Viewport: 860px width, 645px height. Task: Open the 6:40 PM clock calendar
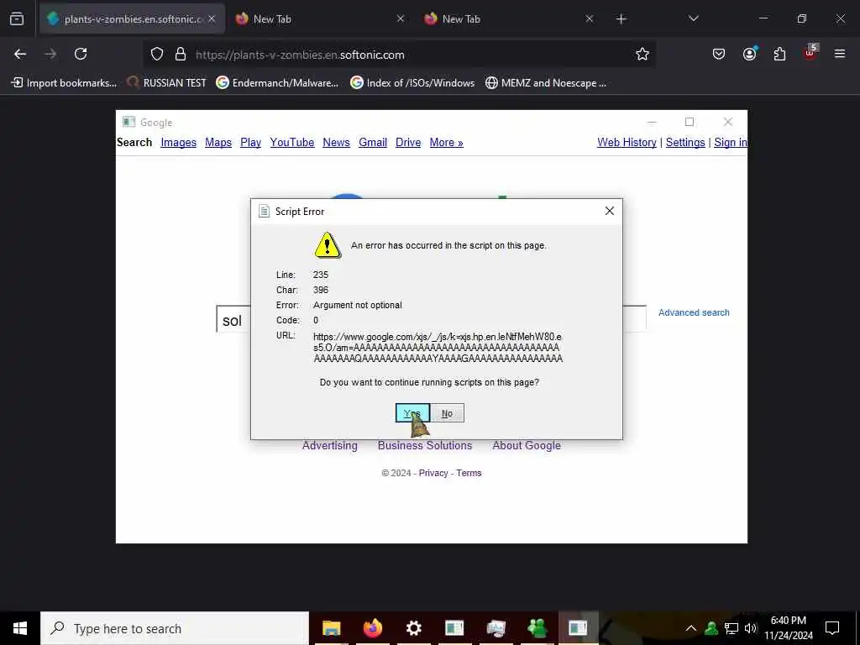click(789, 628)
